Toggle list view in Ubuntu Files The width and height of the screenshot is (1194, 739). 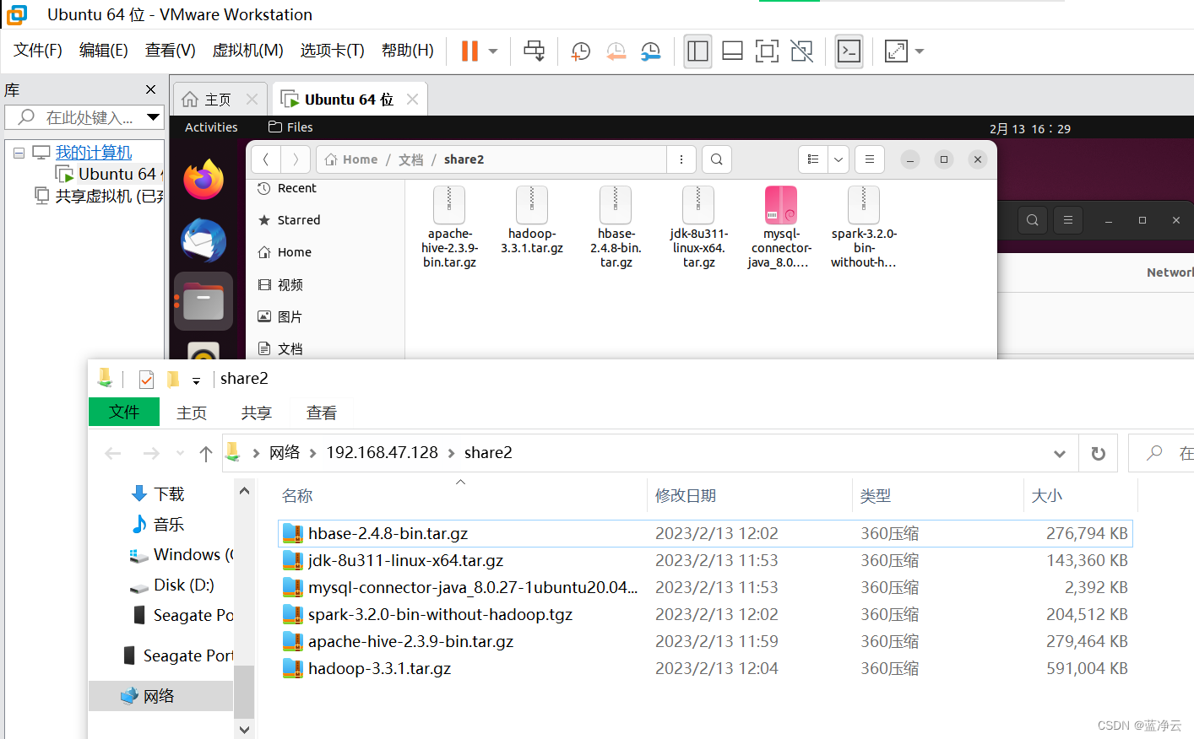point(812,159)
